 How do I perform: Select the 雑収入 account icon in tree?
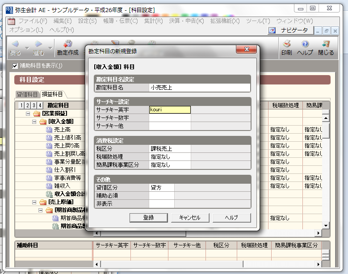pyautogui.click(x=49, y=186)
